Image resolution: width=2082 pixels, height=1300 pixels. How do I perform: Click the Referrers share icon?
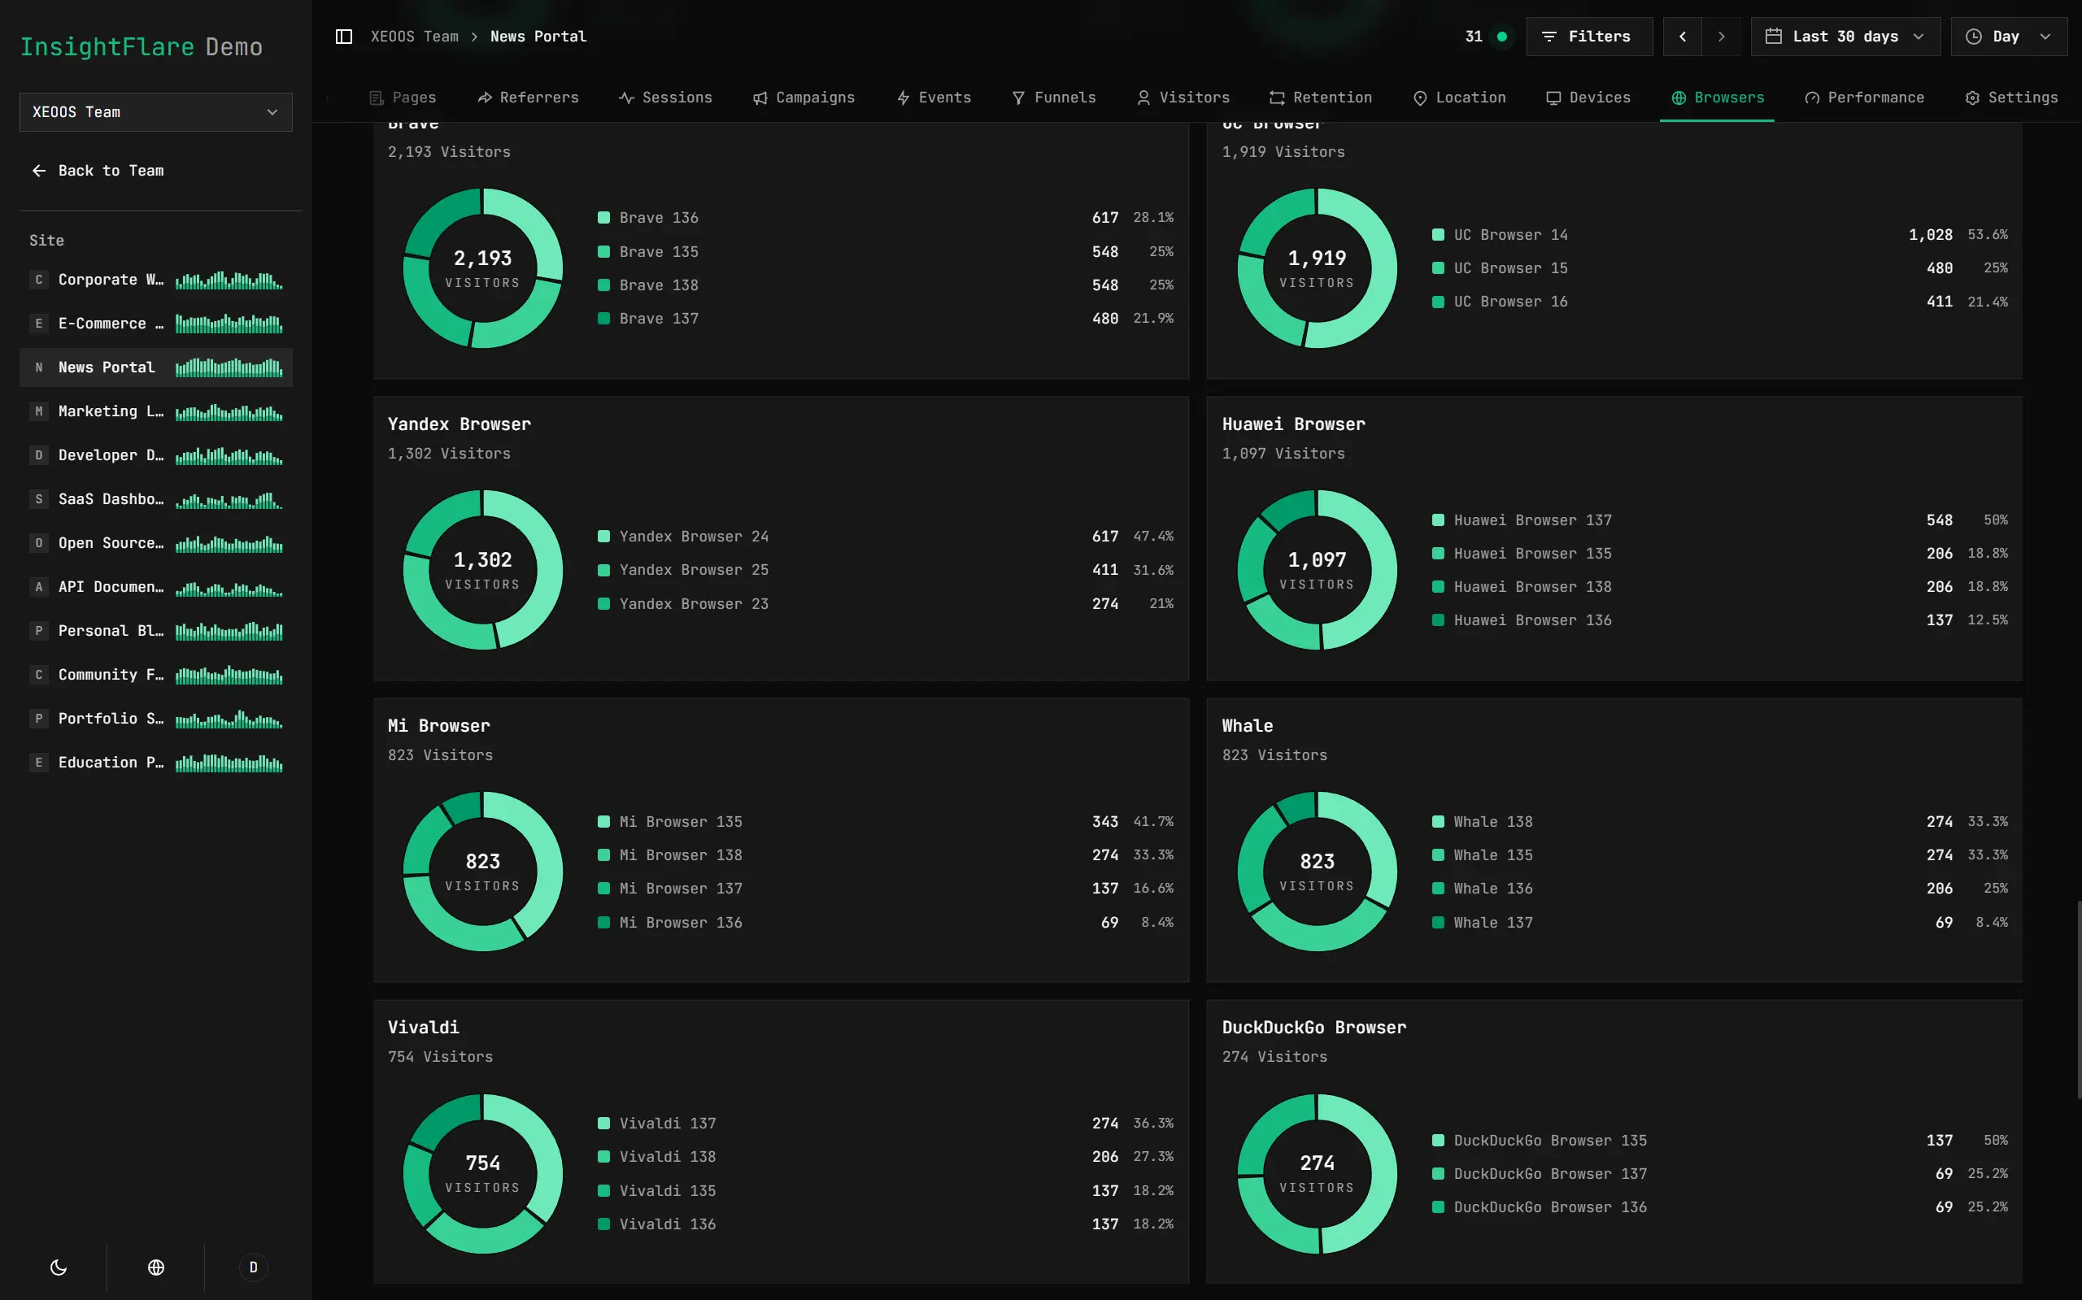[x=485, y=98]
